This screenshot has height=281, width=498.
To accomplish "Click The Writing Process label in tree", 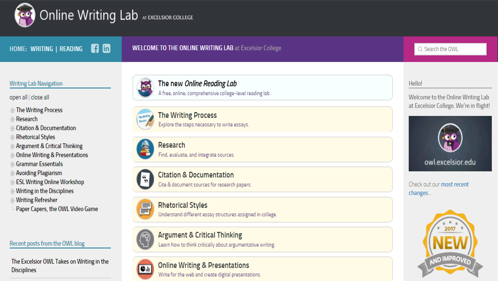I will [x=39, y=110].
